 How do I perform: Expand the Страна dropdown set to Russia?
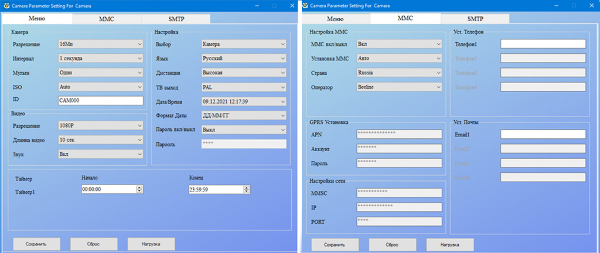tap(398, 73)
